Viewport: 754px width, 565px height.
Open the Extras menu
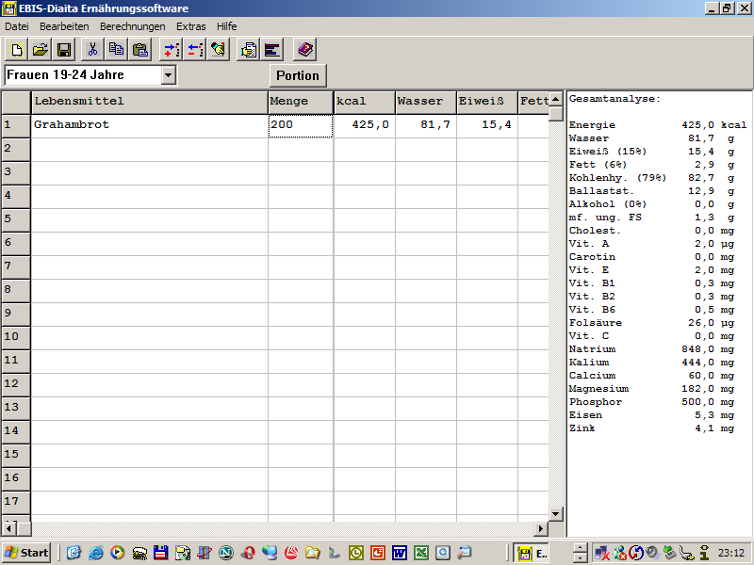(x=190, y=26)
